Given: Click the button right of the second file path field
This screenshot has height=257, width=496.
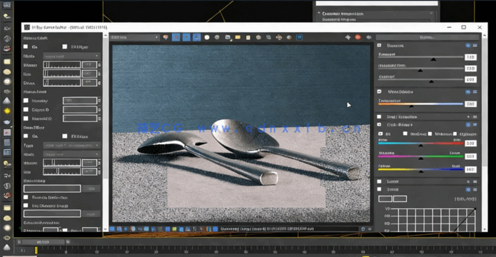Looking at the screenshot, I should pos(91,214).
